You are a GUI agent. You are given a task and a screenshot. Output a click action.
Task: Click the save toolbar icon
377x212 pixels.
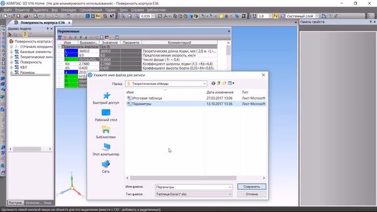(x=18, y=16)
